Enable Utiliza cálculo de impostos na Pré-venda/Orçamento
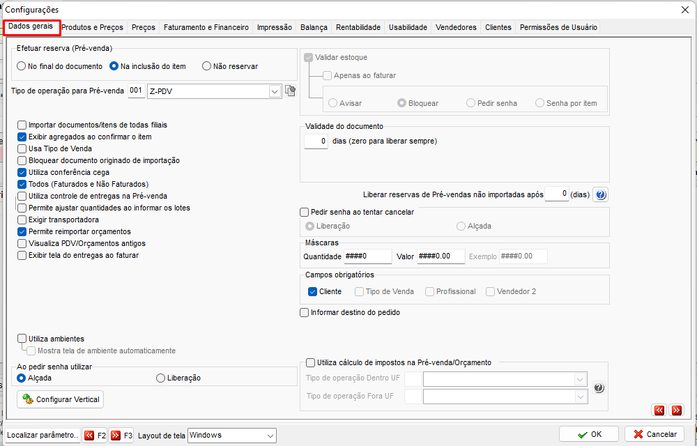The width and height of the screenshot is (697, 446). click(311, 363)
